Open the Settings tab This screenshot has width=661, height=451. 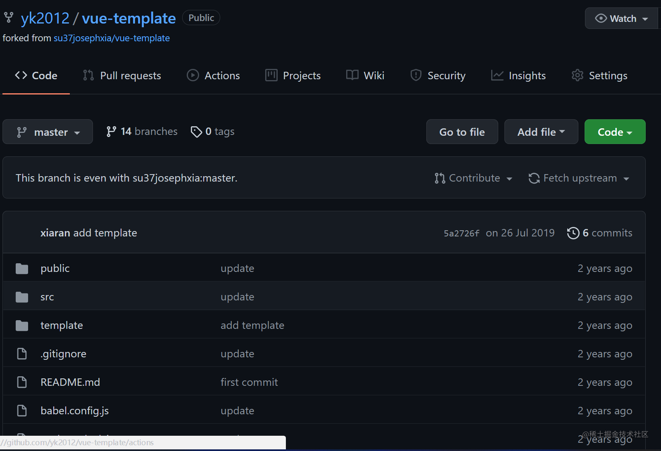(599, 76)
